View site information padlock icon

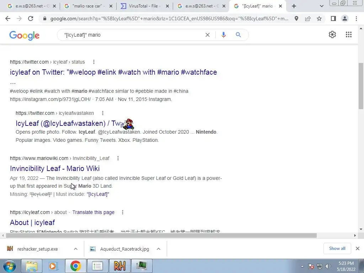pos(45,18)
